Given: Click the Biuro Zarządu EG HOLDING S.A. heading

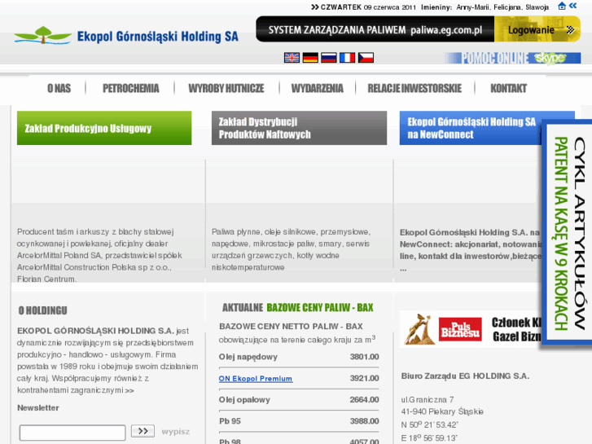Looking at the screenshot, I should pyautogui.click(x=465, y=376).
